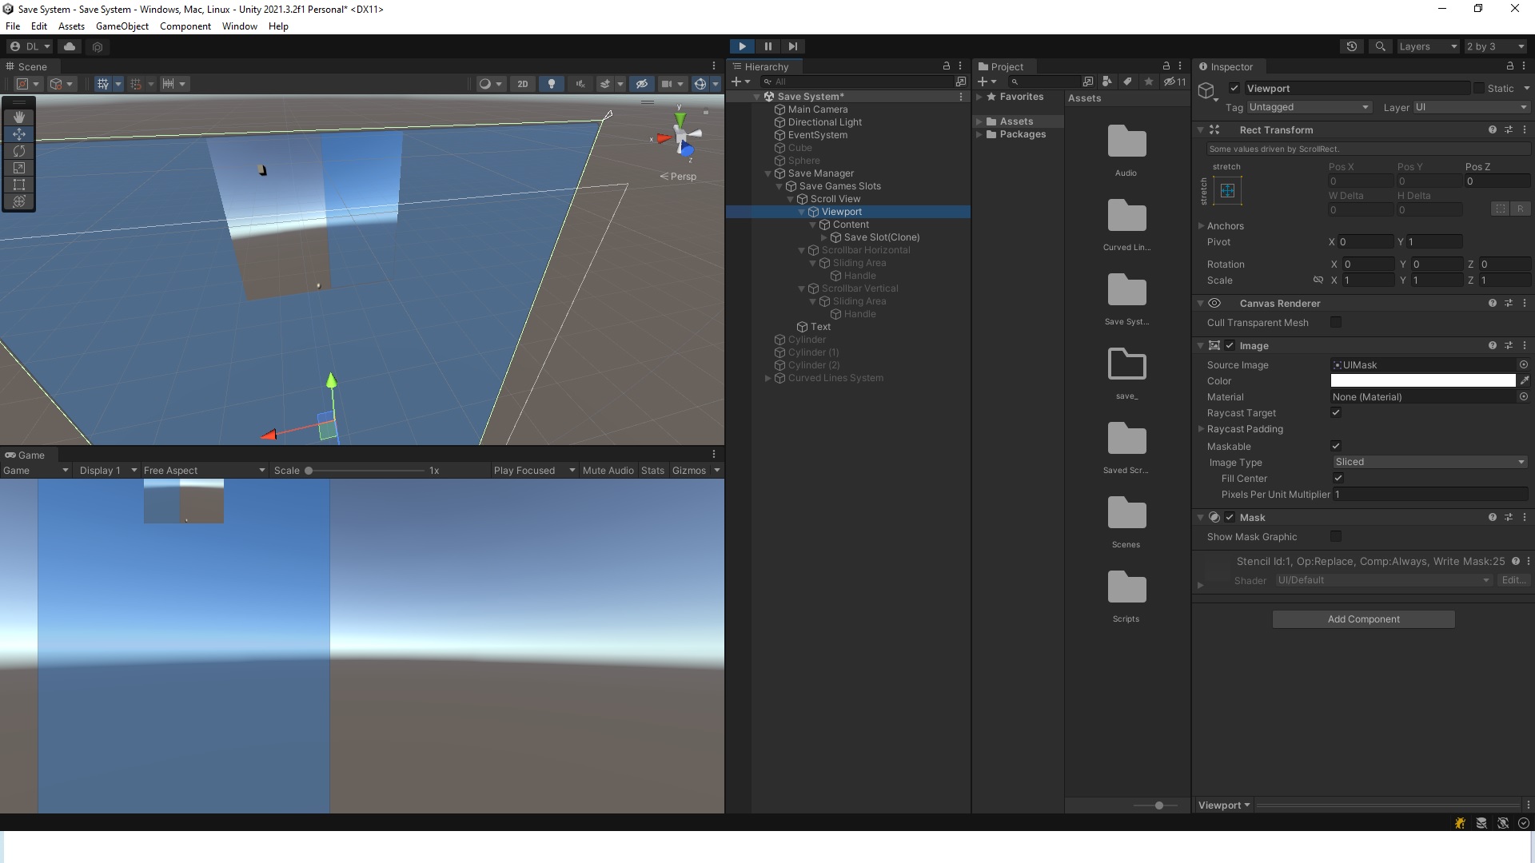Open the Image Type dropdown set to Sliced
This screenshot has width=1535, height=863.
pos(1430,462)
